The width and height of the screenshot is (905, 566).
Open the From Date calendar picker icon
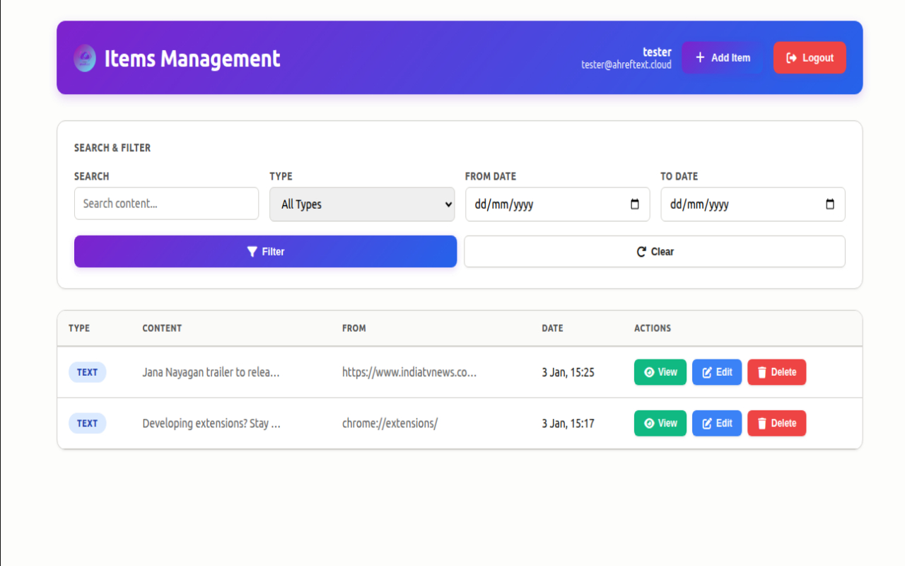point(635,204)
